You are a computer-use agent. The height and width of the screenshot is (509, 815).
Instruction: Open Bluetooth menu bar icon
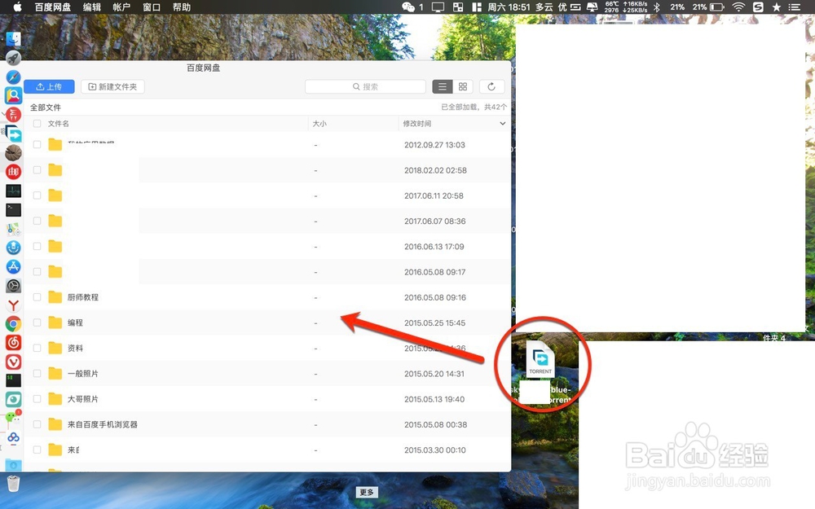pyautogui.click(x=656, y=7)
